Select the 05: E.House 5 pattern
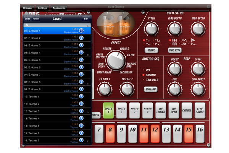The image size is (229, 153). point(57,60)
